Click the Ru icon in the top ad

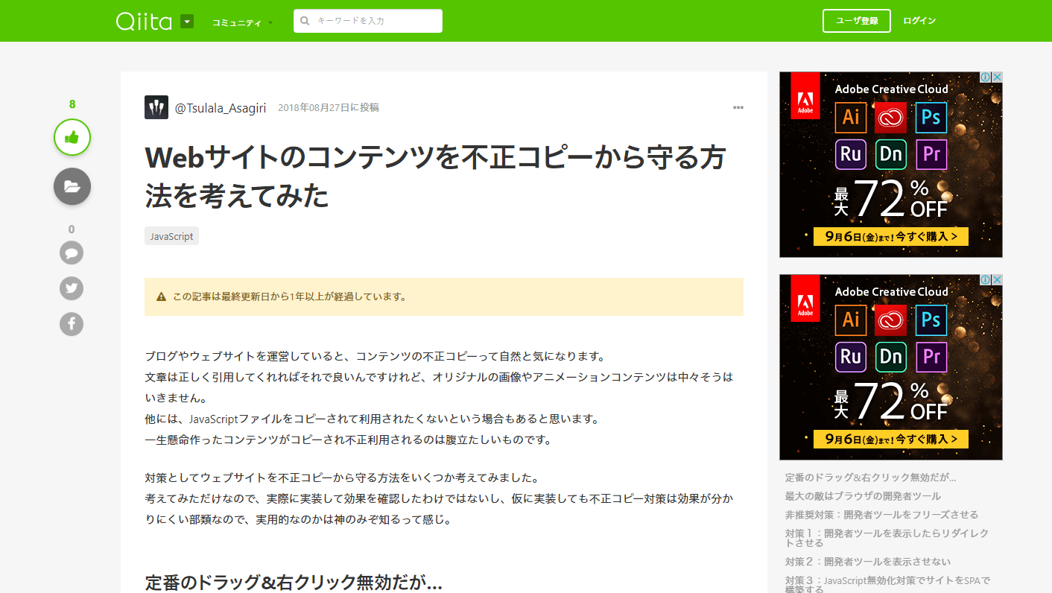pos(851,154)
